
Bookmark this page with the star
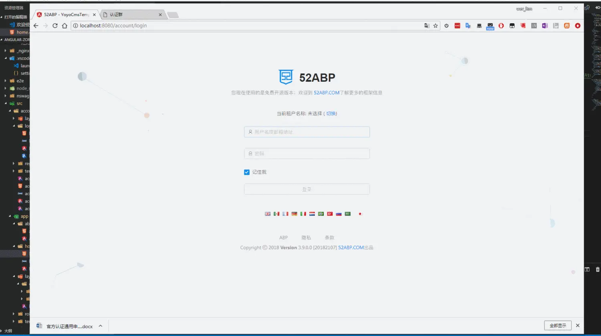(436, 26)
